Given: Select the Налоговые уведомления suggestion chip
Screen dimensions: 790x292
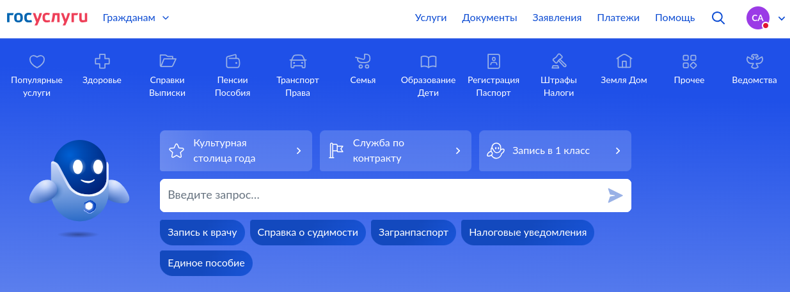Looking at the screenshot, I should (x=528, y=233).
